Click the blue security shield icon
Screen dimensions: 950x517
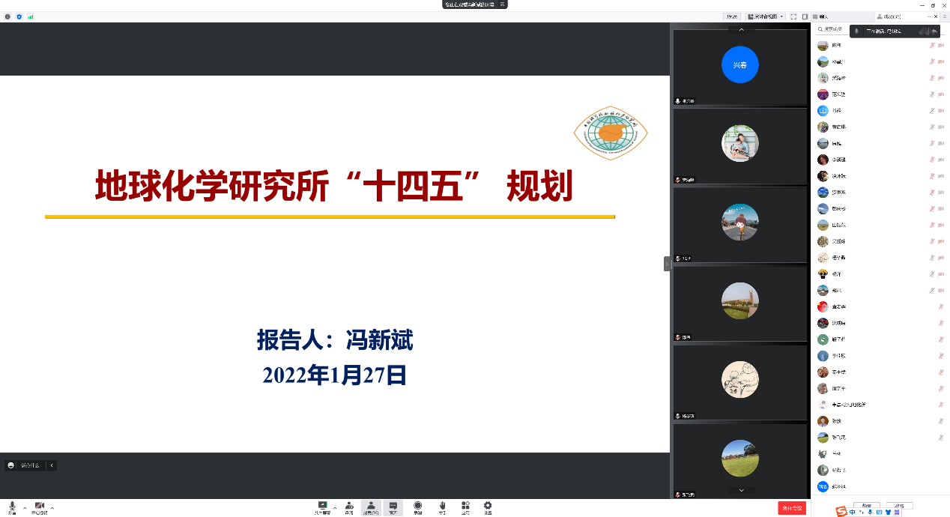pyautogui.click(x=19, y=16)
